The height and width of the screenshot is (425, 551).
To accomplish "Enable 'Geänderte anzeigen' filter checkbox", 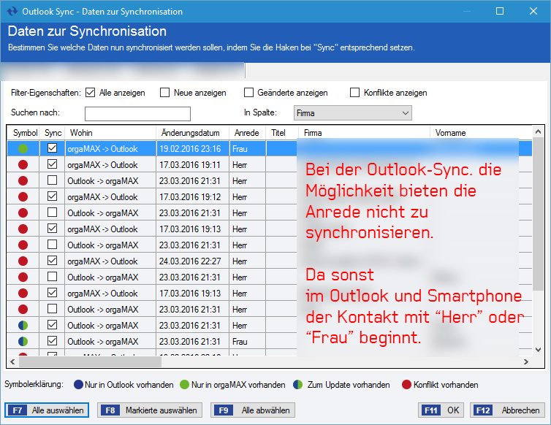I will coord(248,93).
